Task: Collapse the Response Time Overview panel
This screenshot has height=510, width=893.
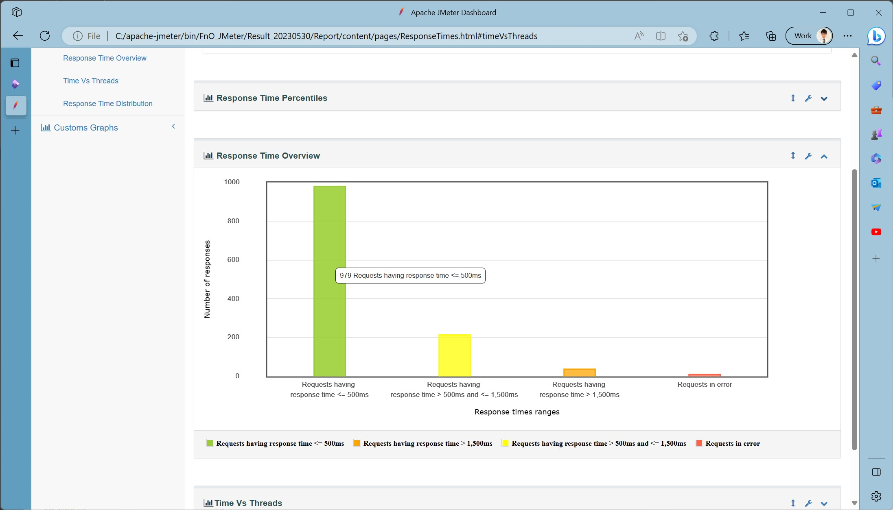Action: point(824,156)
